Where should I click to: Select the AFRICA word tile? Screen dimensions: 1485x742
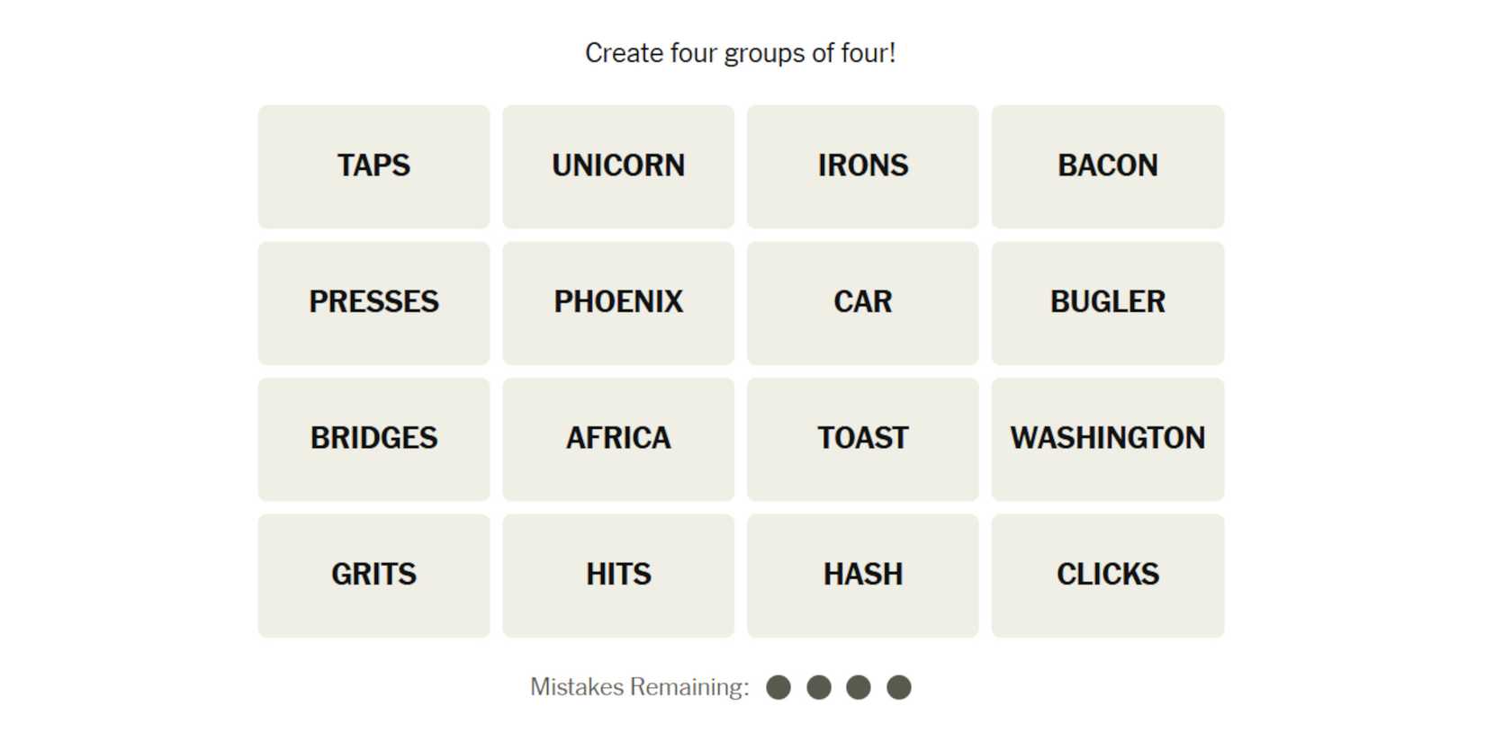tap(618, 439)
